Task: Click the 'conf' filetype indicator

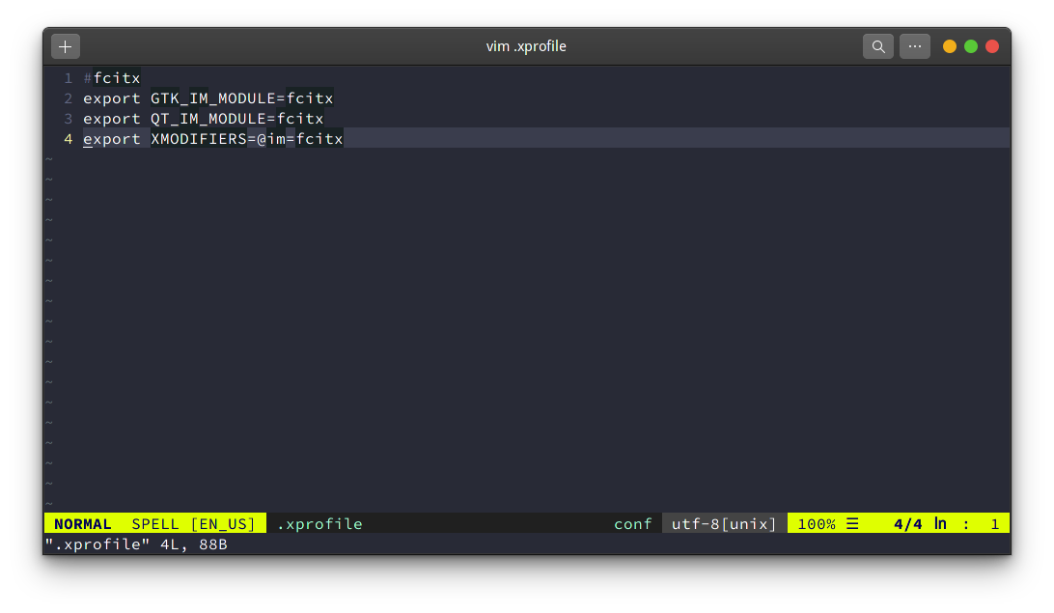Action: pyautogui.click(x=632, y=523)
